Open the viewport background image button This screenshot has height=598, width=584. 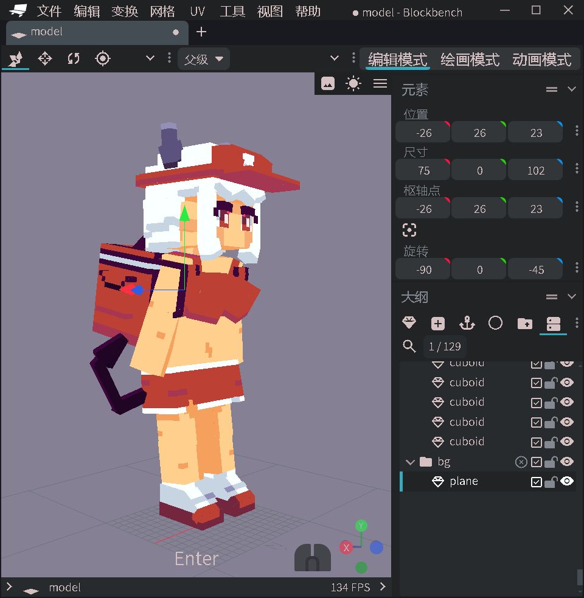tap(328, 83)
